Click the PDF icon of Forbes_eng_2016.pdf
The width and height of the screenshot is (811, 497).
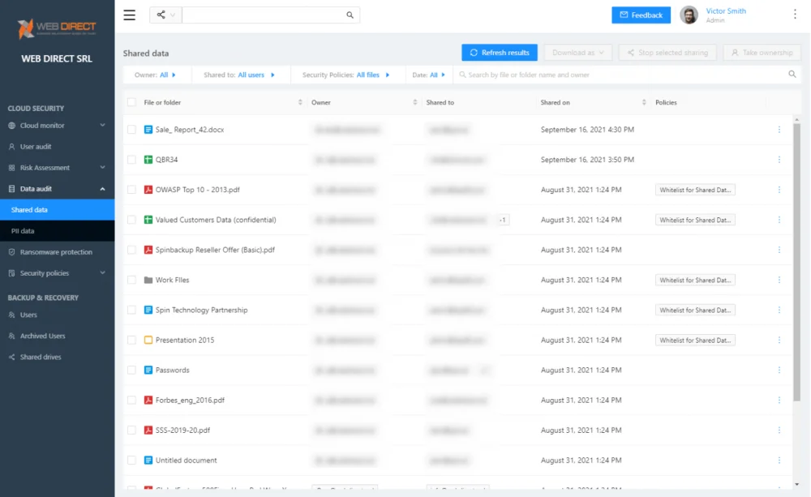coord(148,400)
